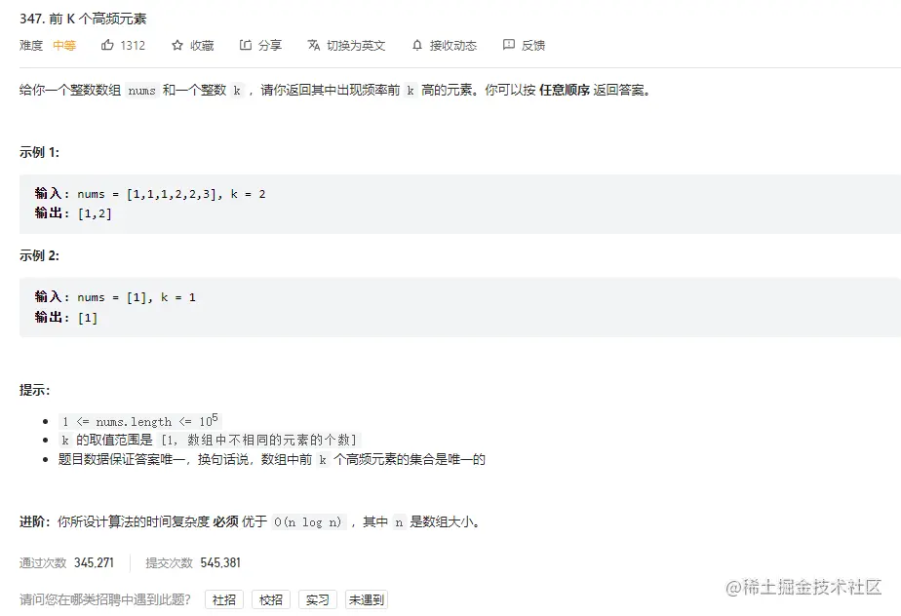Select the 社招 recruitment option
This screenshot has height=616, width=901.
point(224,599)
